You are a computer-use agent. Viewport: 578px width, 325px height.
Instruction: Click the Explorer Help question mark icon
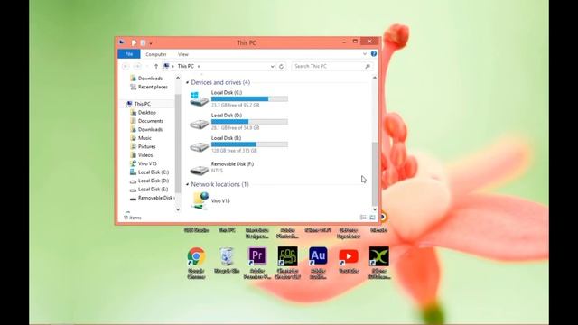coord(374,54)
